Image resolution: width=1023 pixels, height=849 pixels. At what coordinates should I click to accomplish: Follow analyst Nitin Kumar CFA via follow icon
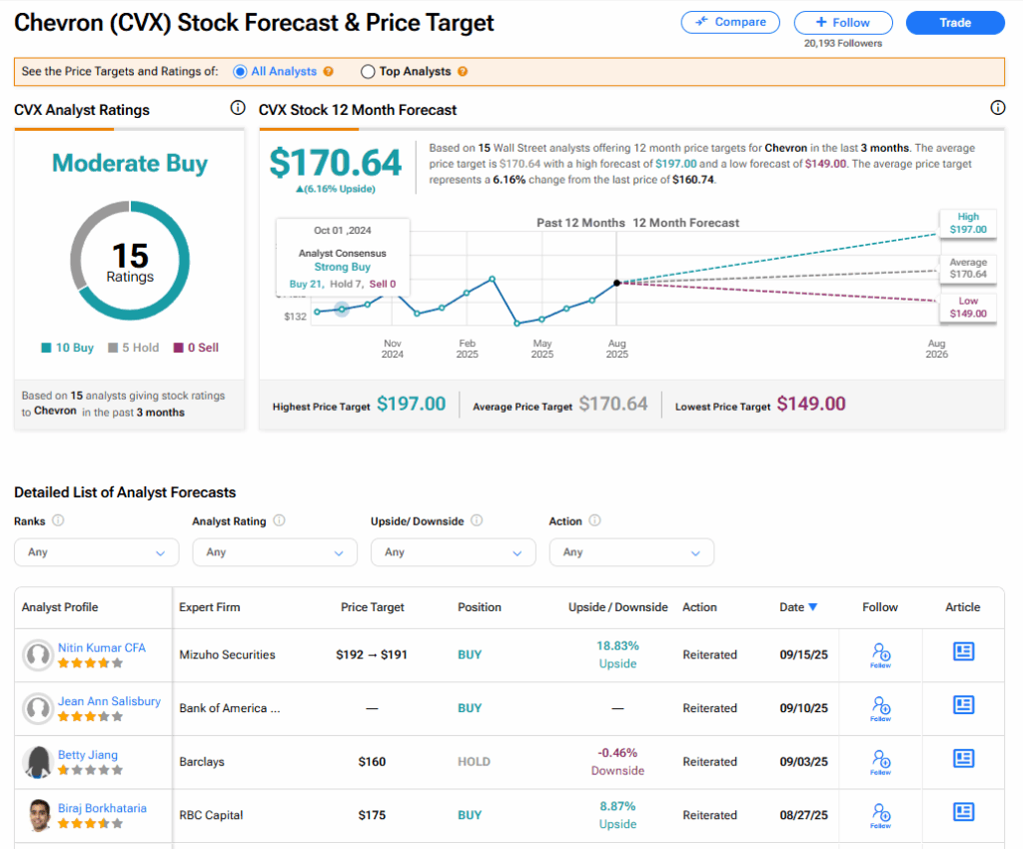click(881, 654)
